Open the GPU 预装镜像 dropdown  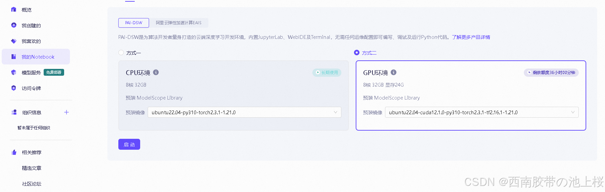coord(482,112)
